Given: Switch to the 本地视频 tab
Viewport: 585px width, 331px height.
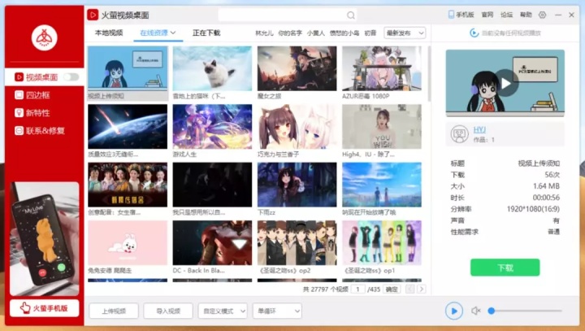Looking at the screenshot, I should pyautogui.click(x=109, y=33).
